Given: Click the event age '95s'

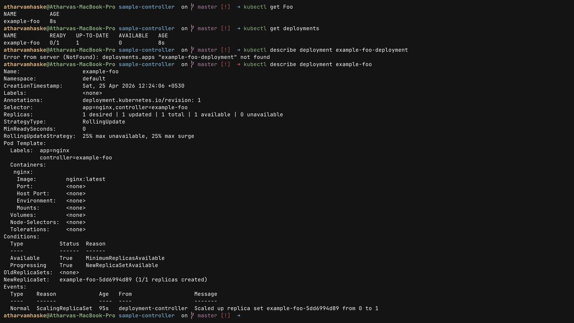Looking at the screenshot, I should [104, 309].
